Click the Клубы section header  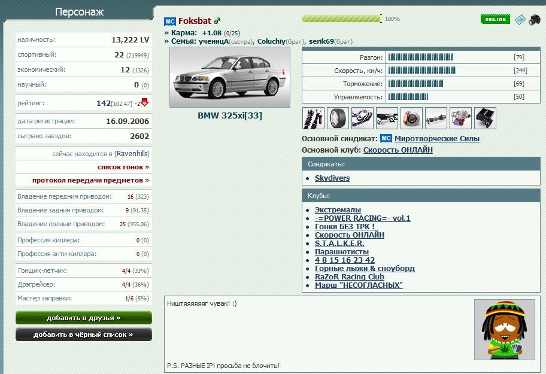(x=421, y=196)
